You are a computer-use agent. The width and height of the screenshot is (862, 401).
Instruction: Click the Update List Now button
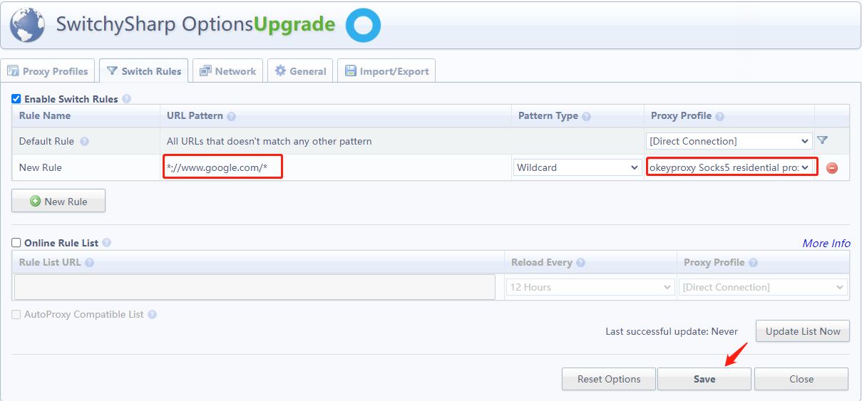tap(803, 331)
